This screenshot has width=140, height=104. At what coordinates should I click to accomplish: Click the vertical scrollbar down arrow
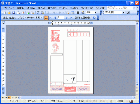tap(137, 84)
